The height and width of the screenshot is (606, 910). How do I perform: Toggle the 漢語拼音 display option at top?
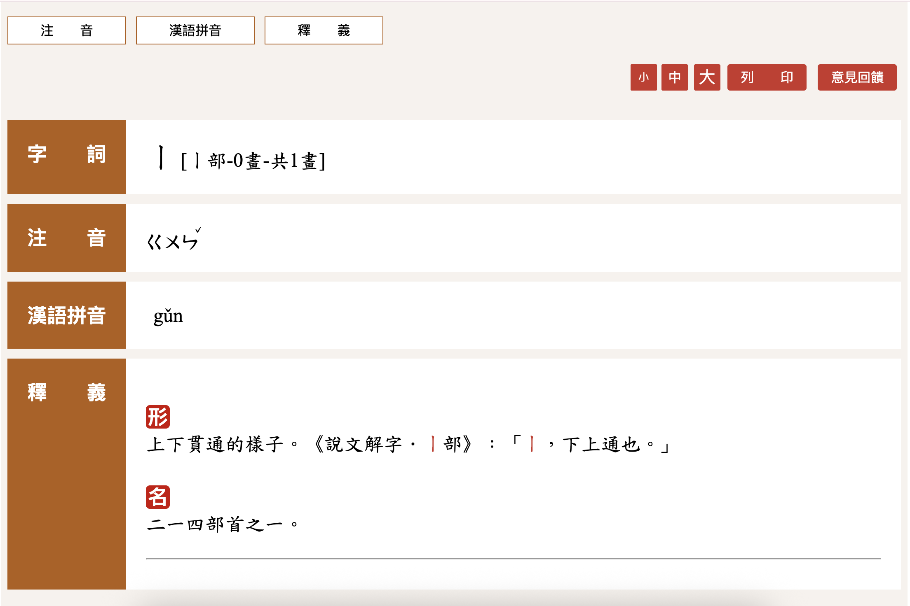tap(195, 30)
